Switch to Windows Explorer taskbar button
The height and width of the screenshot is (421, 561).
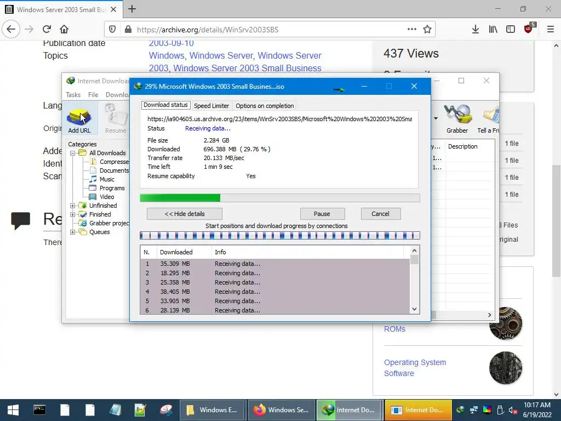[211, 410]
